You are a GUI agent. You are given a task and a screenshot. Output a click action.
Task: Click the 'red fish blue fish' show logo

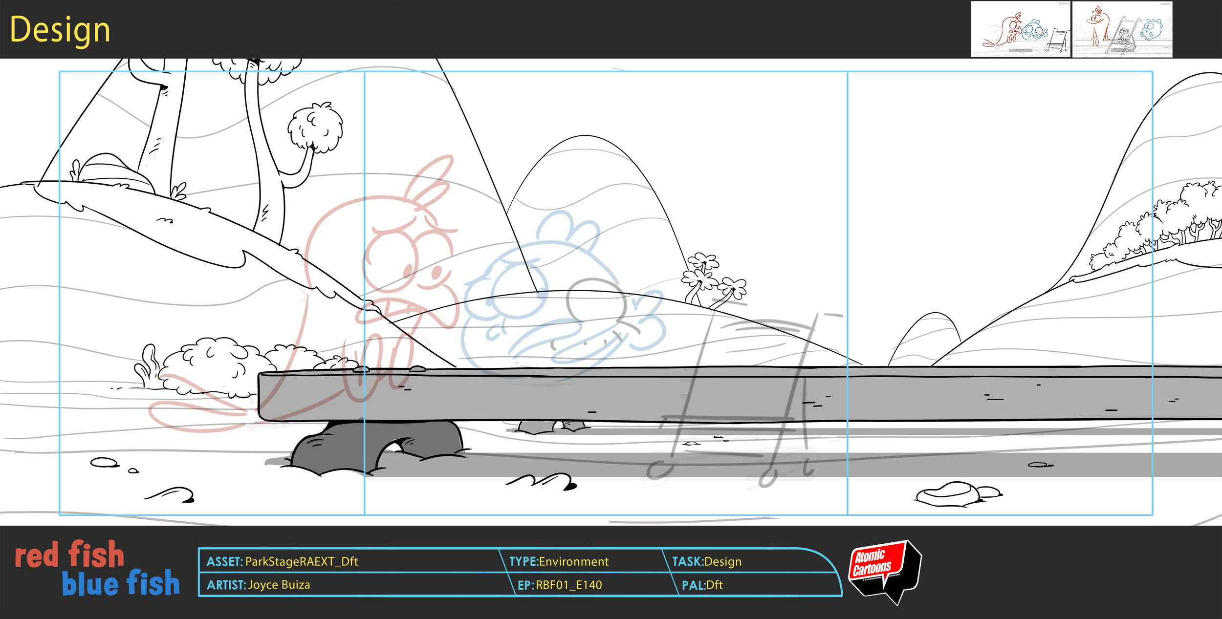coord(95,569)
